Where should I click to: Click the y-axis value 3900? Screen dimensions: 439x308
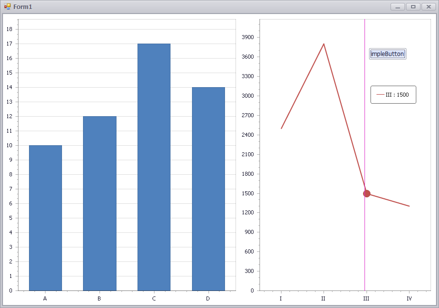point(248,37)
